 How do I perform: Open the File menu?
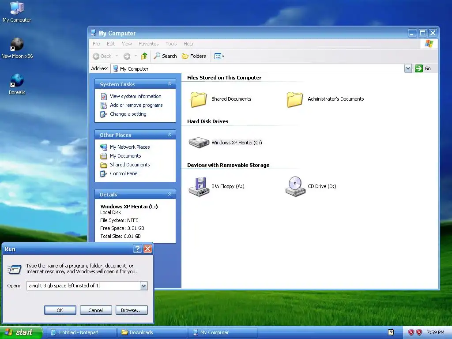(x=96, y=44)
